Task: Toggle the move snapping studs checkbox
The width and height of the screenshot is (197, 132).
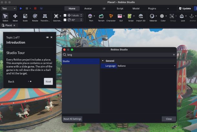Action: pyautogui.click(x=65, y=15)
